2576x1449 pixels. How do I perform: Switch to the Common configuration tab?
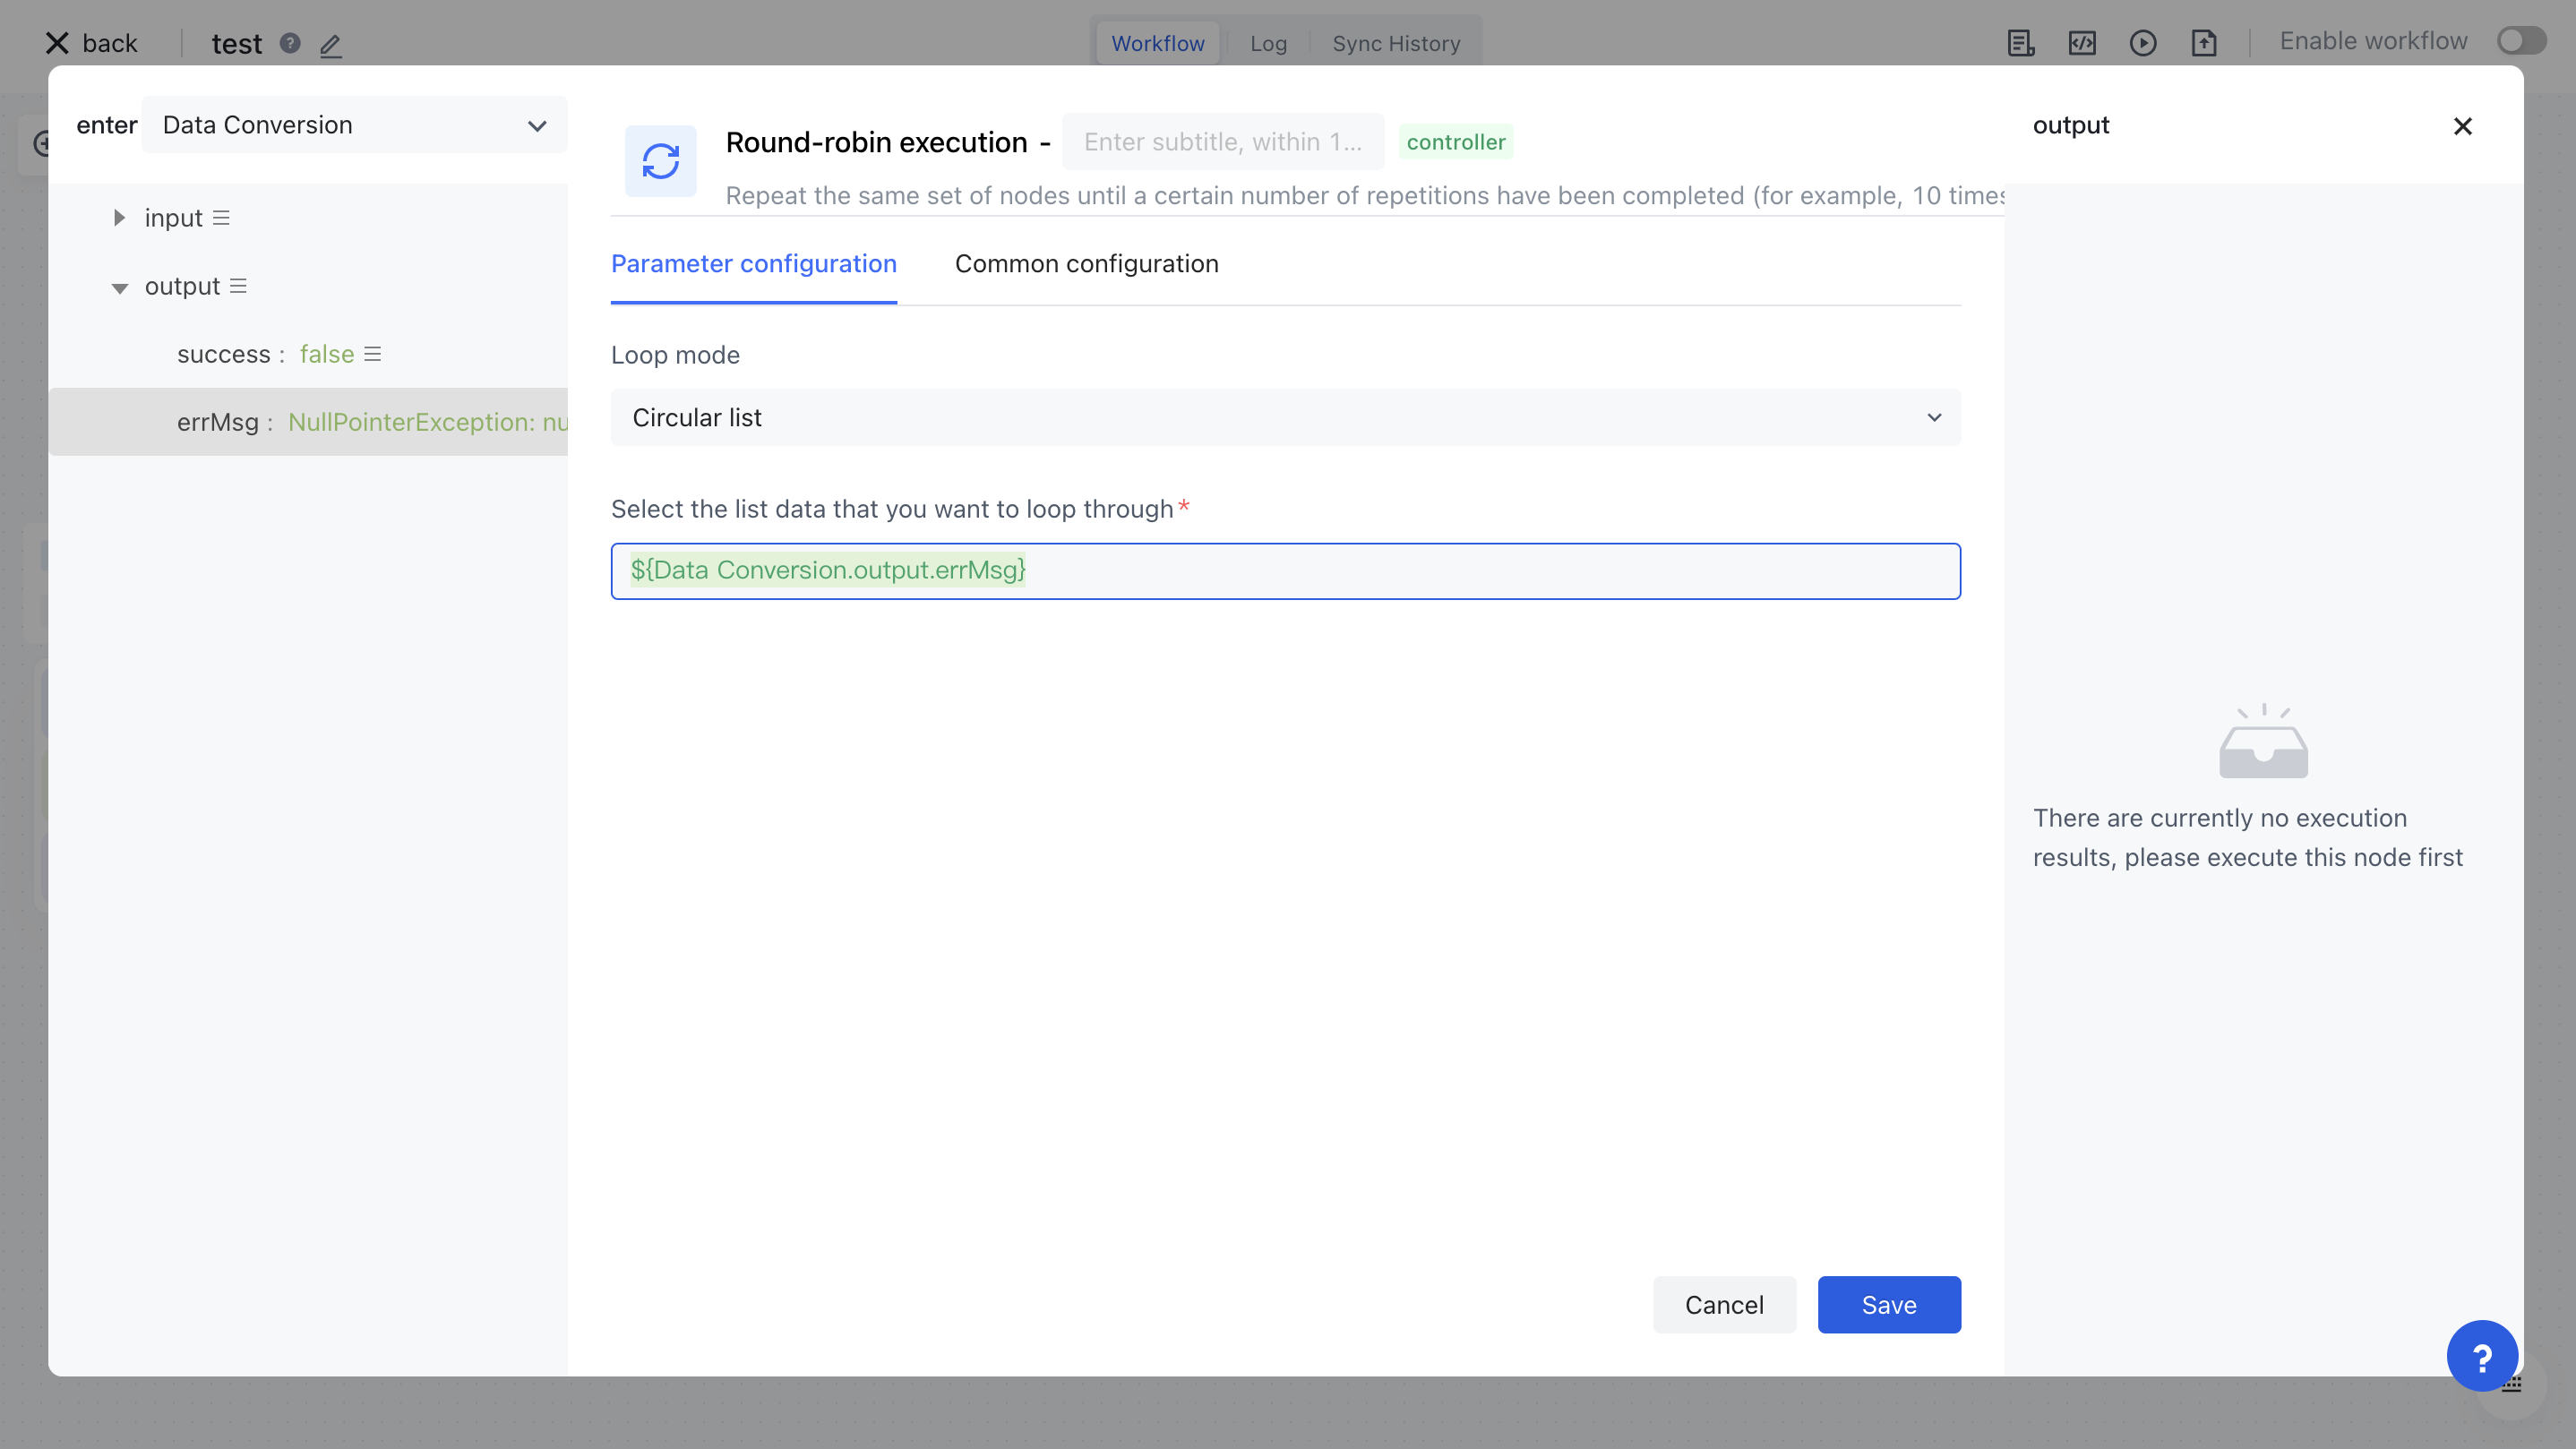pos(1086,264)
